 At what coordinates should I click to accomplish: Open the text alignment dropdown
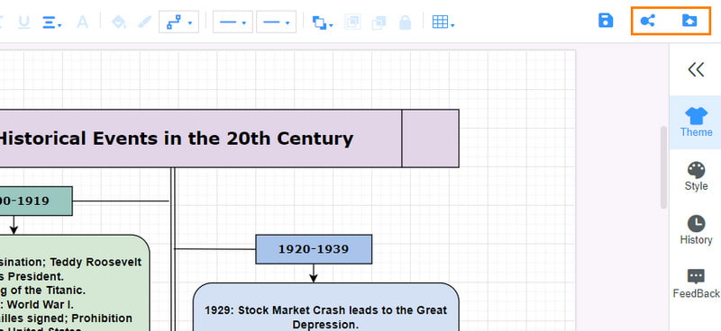click(52, 22)
